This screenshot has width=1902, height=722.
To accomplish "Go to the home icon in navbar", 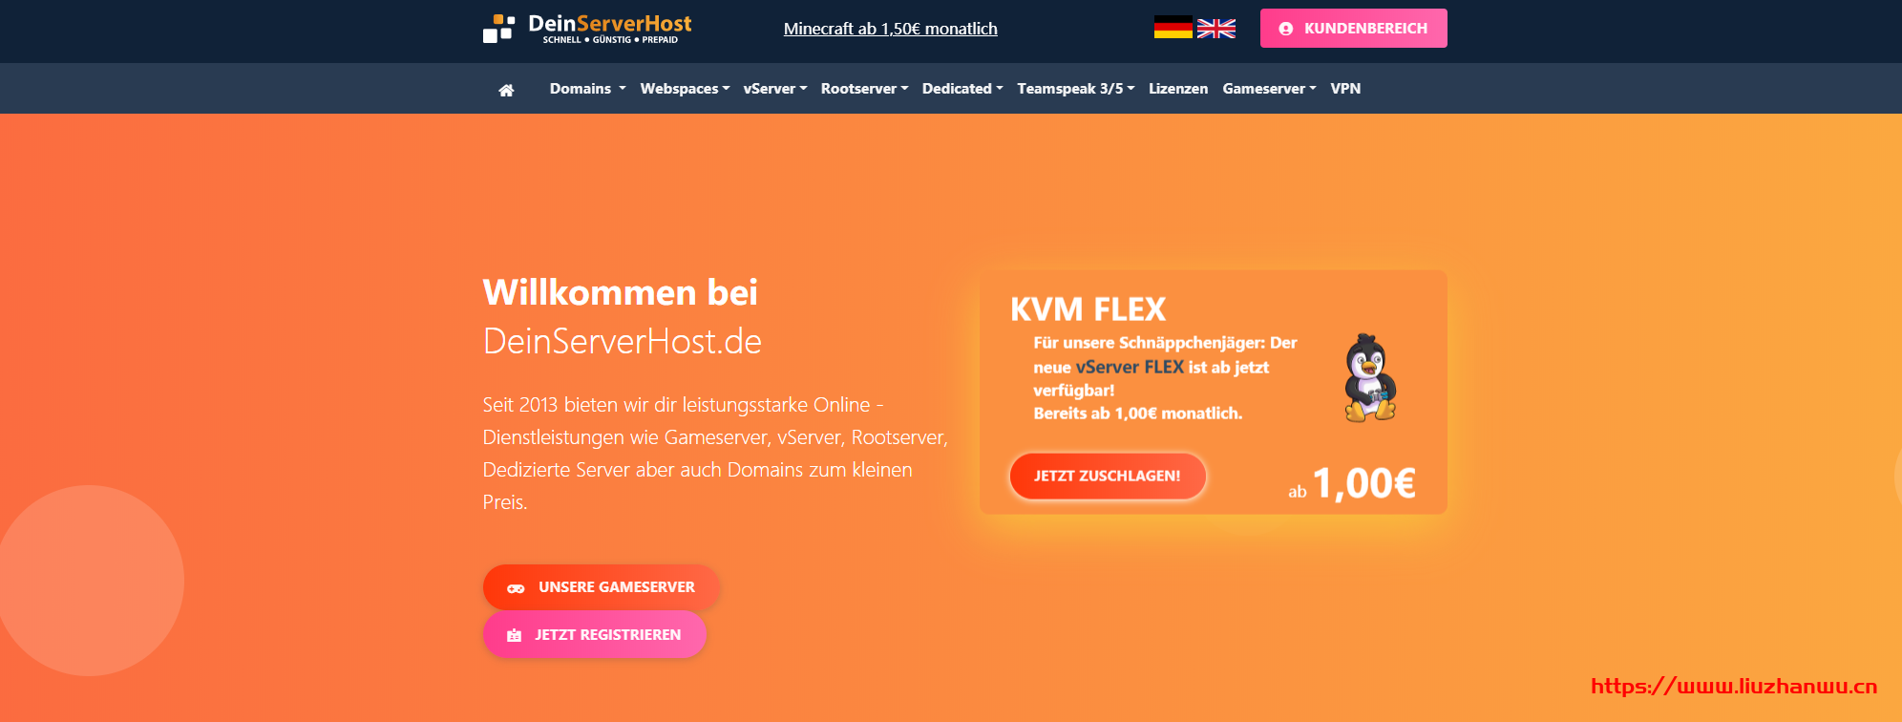I will click(x=506, y=90).
